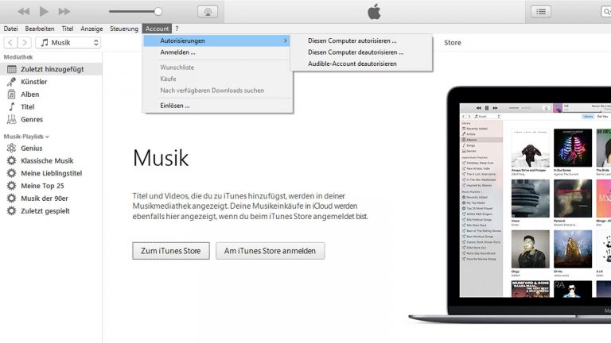This screenshot has width=611, height=343.
Task: Adjust the volume slider knob
Action: (158, 11)
